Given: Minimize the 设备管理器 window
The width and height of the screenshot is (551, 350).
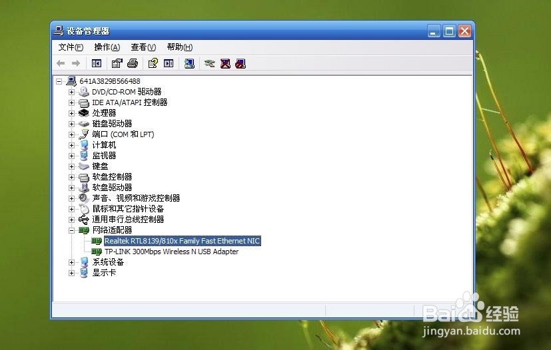Looking at the screenshot, I should (434, 31).
